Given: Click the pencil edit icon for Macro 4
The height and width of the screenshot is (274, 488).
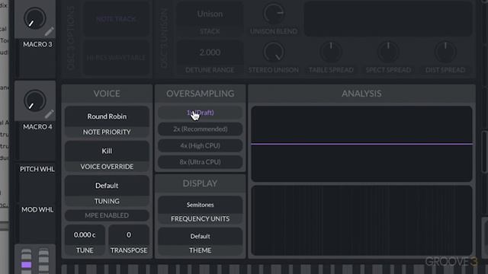Looking at the screenshot, I should (x=49, y=114).
